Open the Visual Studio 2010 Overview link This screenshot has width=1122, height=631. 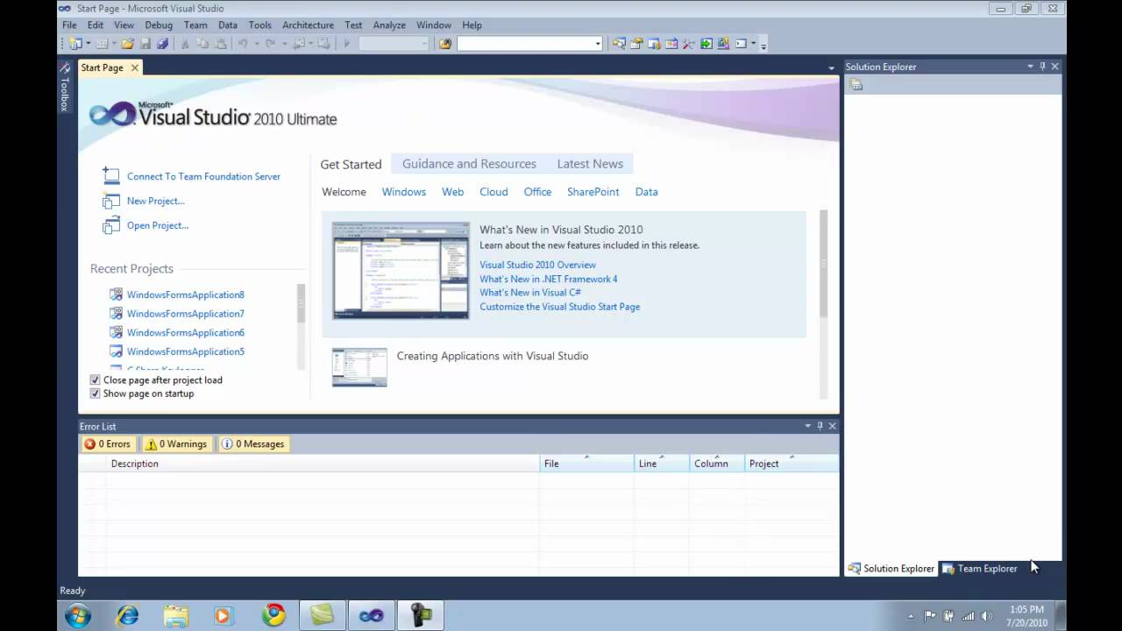(537, 265)
